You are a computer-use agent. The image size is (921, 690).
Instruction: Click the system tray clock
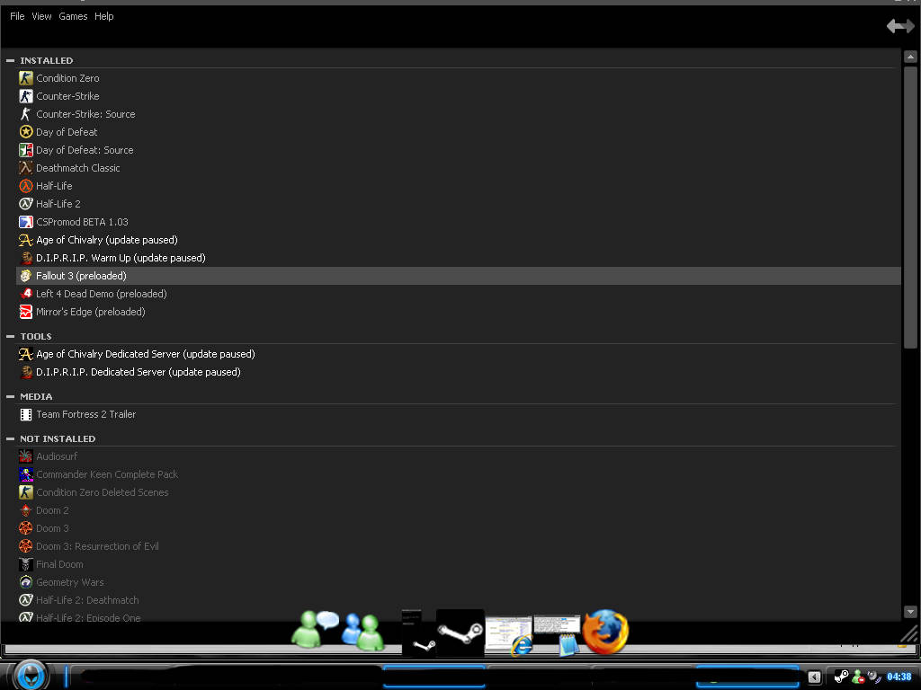point(899,677)
